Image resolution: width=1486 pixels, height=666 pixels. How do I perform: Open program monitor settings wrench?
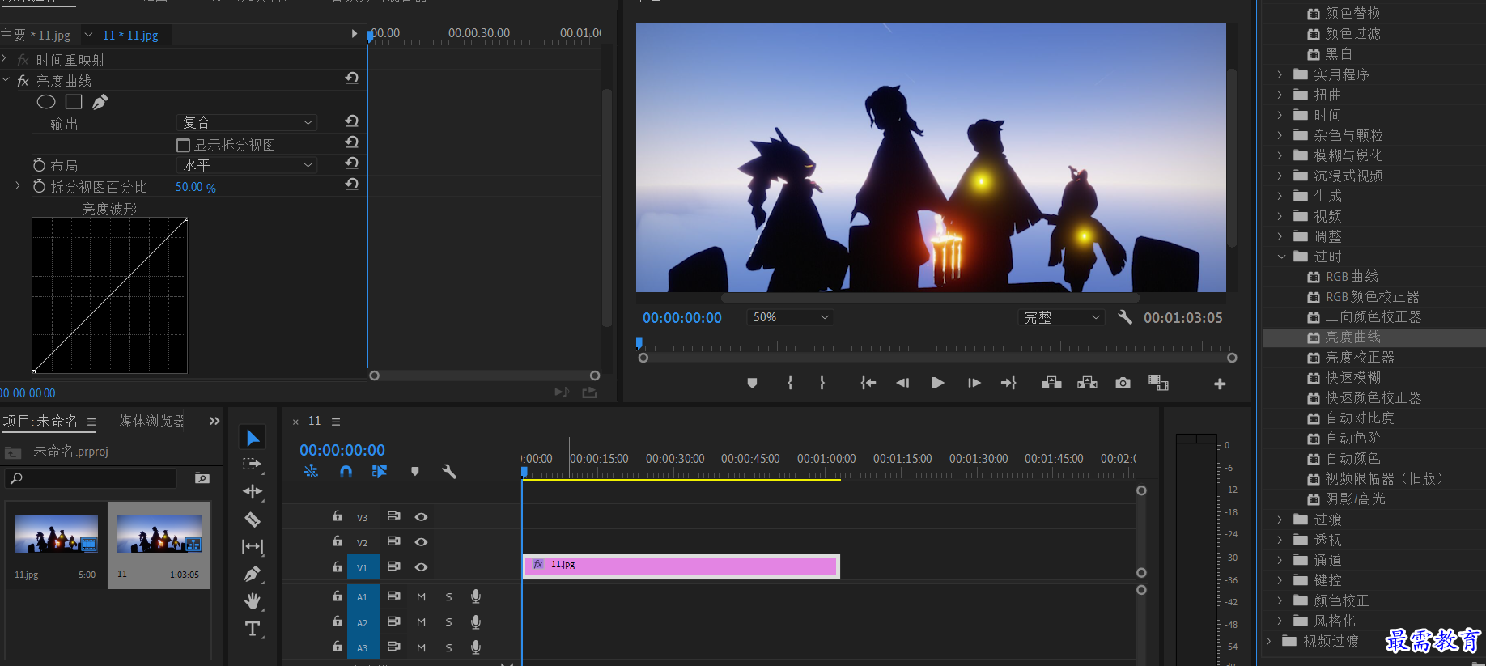(1125, 317)
